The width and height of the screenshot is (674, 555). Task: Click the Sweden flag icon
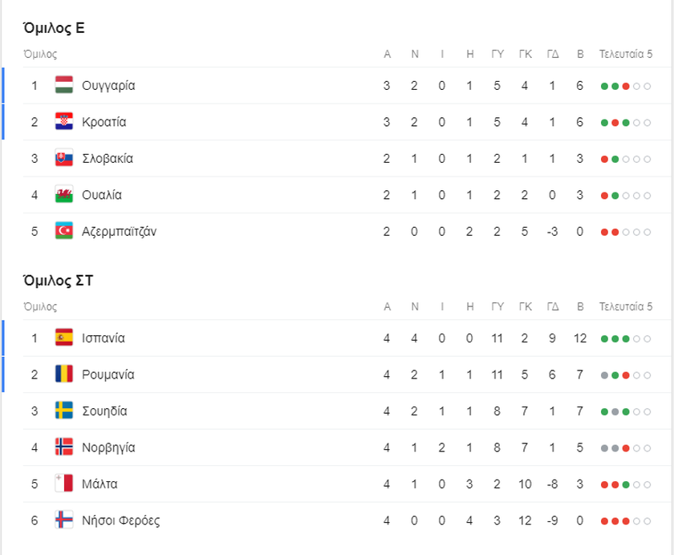click(64, 411)
